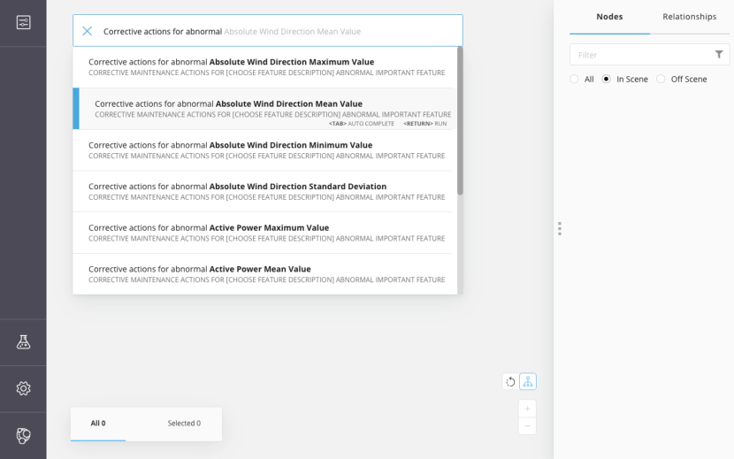Clear the search with the X icon

[87, 31]
